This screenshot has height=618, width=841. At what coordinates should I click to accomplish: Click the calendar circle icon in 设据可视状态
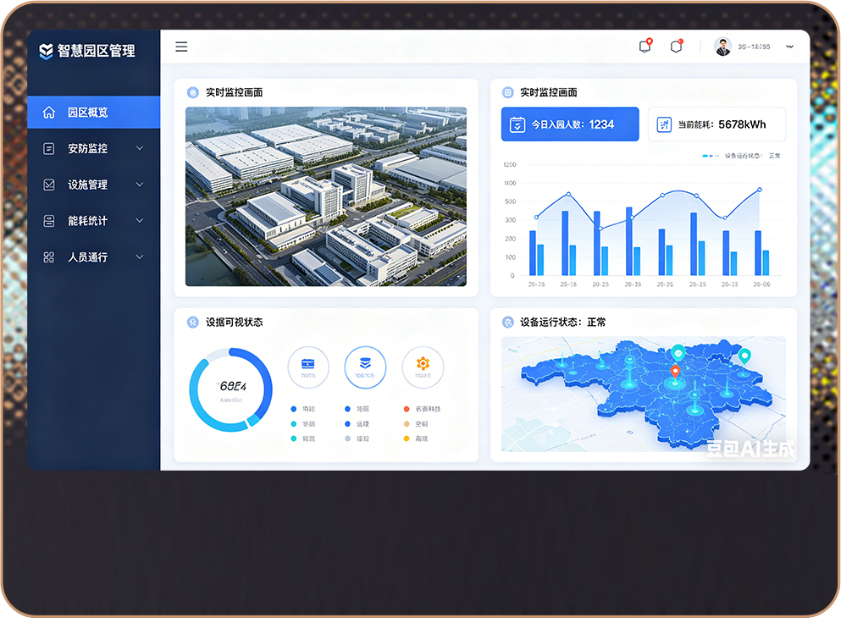pos(308,367)
